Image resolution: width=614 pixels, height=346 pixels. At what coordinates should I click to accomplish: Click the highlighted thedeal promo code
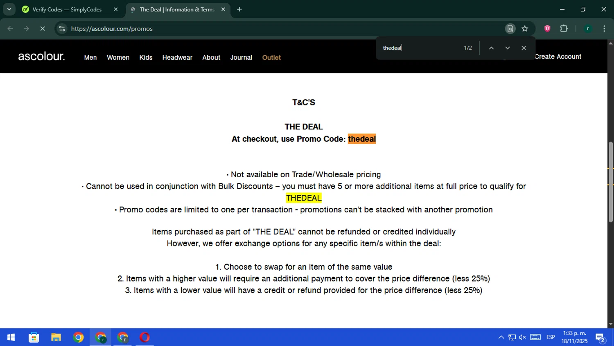(x=362, y=139)
